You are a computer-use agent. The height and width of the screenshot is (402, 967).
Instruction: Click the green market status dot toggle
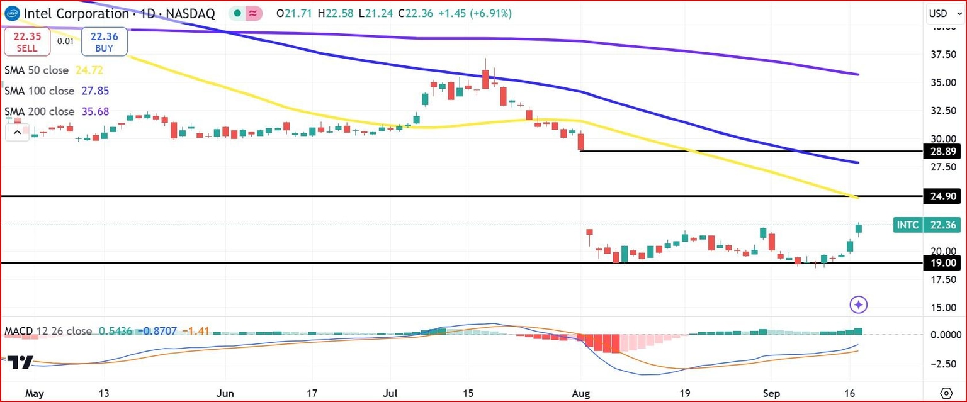pos(236,13)
